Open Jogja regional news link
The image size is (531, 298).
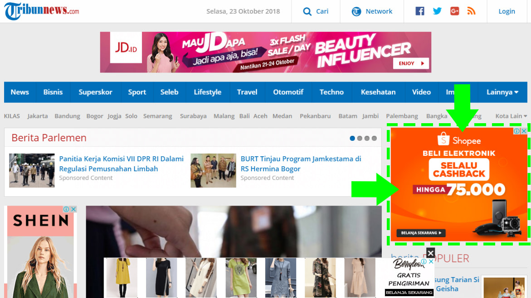click(x=114, y=116)
